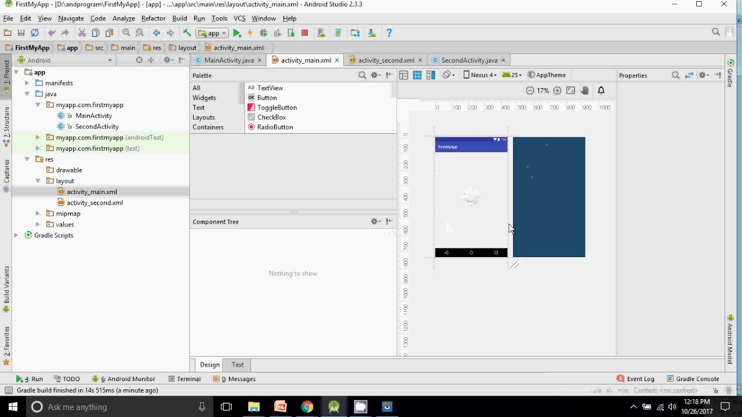Click Sync Project with Gradle icon
The width and height of the screenshot is (742, 417).
(338, 33)
